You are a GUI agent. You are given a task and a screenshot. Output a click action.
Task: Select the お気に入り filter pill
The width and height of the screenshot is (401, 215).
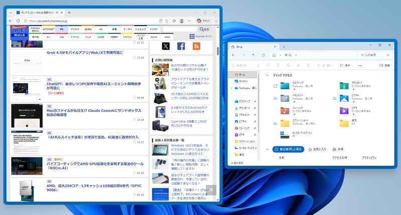(317, 149)
